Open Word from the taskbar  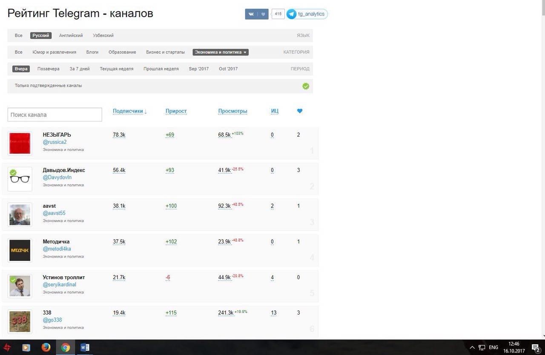85,347
